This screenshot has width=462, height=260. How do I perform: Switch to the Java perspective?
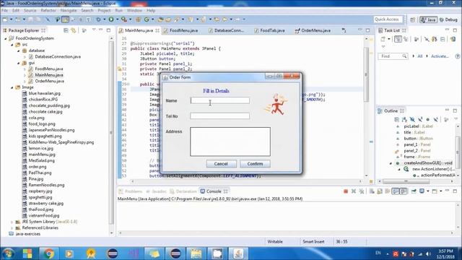[428, 19]
